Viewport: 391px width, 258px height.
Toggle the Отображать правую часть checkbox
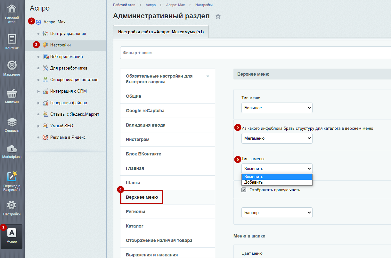(x=244, y=190)
